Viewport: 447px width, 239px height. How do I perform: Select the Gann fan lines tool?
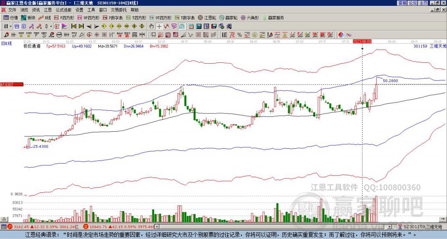161,35
